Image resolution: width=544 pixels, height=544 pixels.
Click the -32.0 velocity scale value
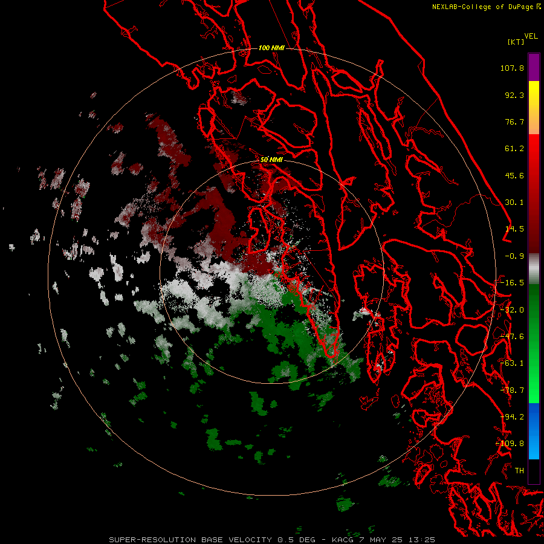coord(512,310)
